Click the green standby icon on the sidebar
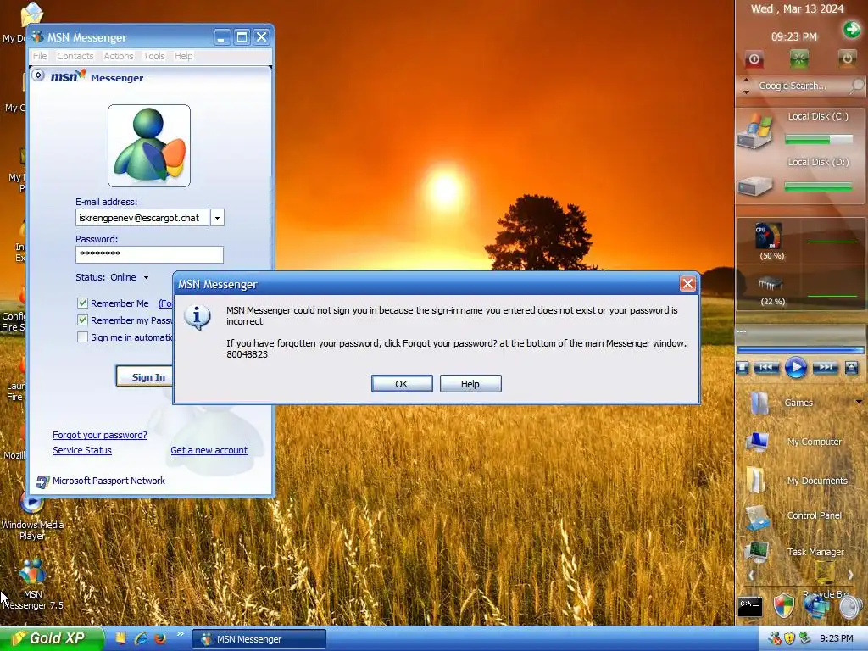The width and height of the screenshot is (868, 651). (798, 58)
